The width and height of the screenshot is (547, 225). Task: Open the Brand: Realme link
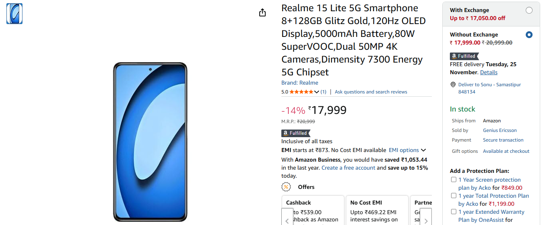300,83
